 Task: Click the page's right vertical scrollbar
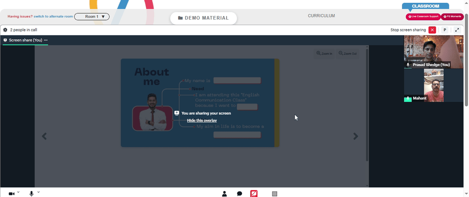pyautogui.click(x=467, y=59)
